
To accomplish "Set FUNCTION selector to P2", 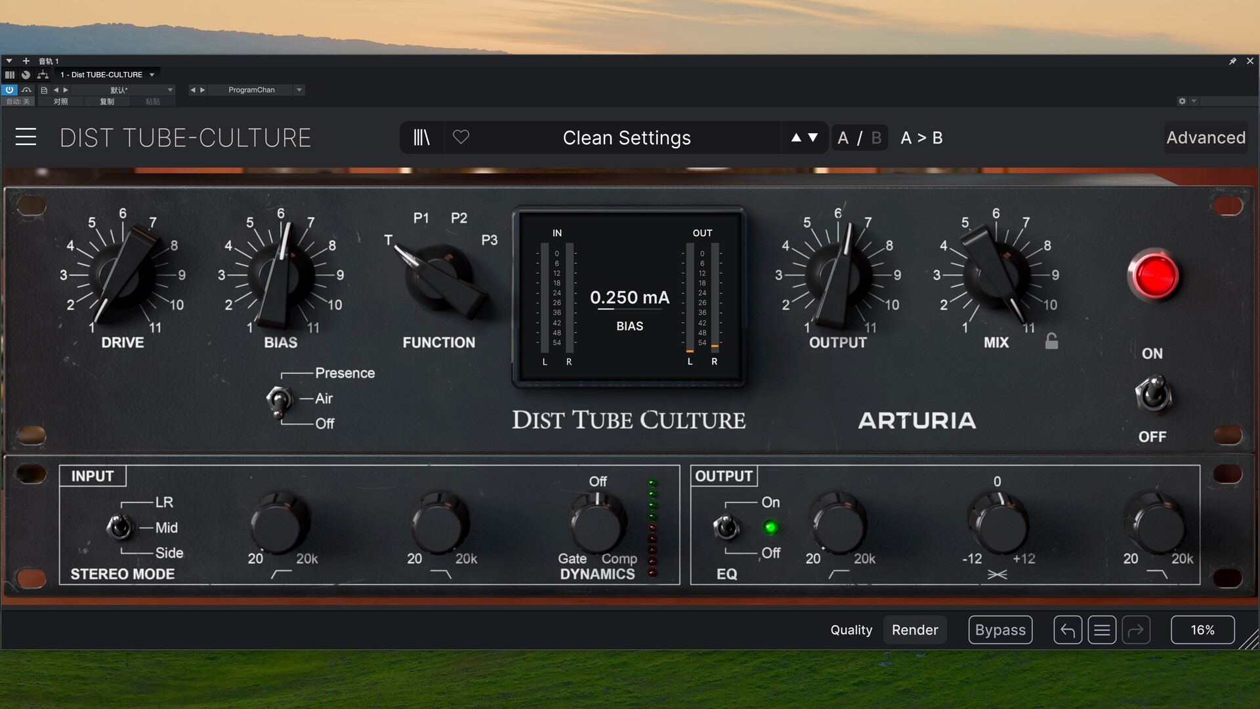I will click(459, 218).
